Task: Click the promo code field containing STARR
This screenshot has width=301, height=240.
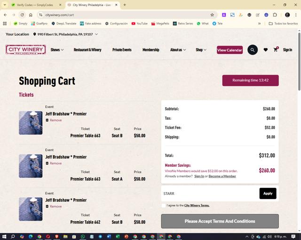Action: pyautogui.click(x=210, y=194)
